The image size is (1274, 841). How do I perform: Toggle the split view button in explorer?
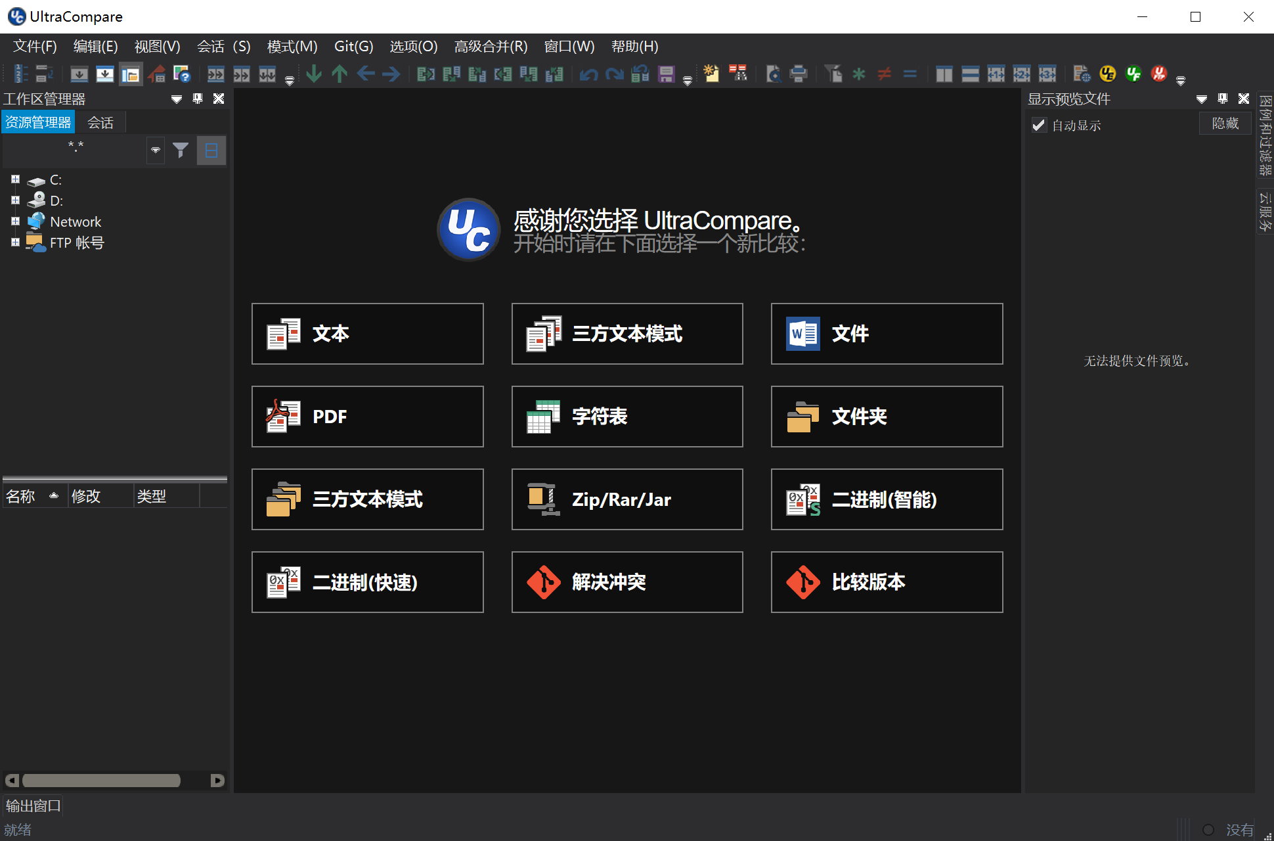[x=211, y=150]
